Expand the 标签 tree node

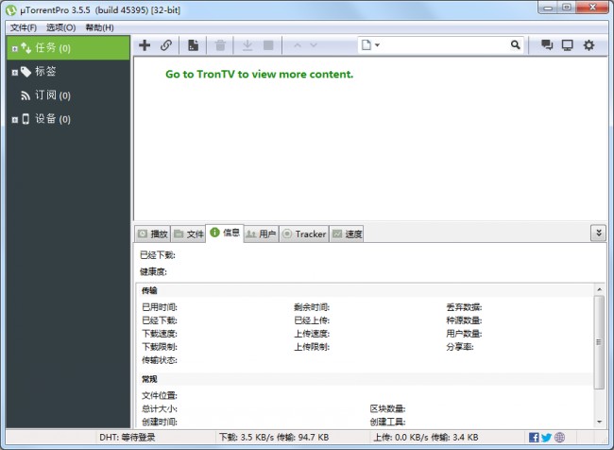pyautogui.click(x=15, y=73)
